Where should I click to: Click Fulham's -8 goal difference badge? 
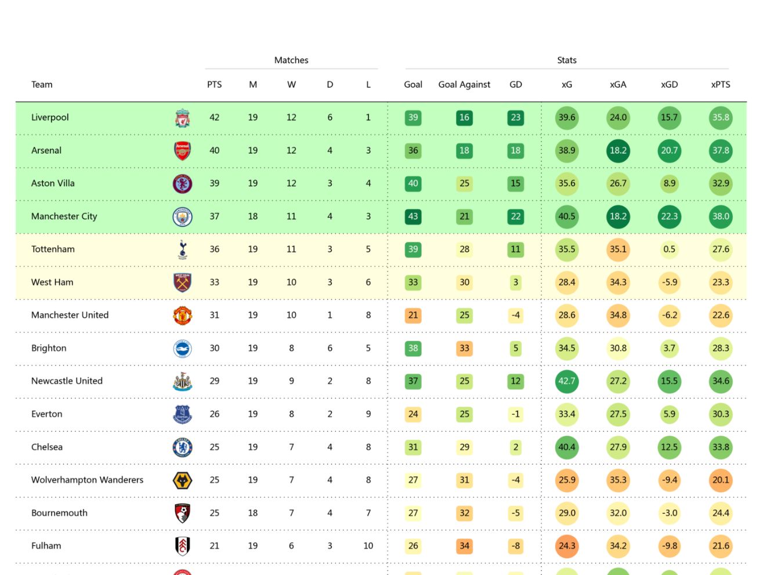[x=516, y=546]
